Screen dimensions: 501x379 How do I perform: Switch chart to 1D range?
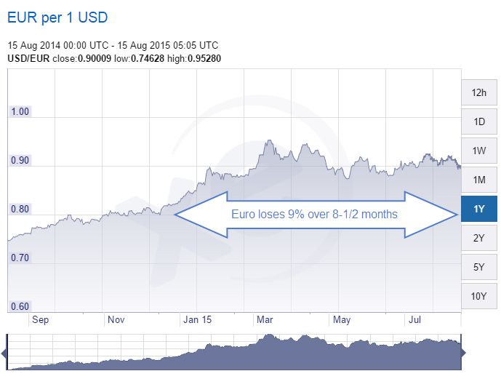pyautogui.click(x=478, y=121)
